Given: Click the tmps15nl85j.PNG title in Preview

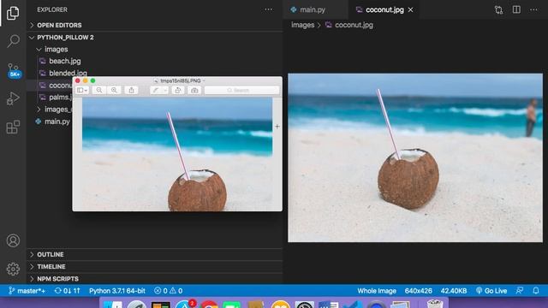Looking at the screenshot, I should (x=181, y=80).
